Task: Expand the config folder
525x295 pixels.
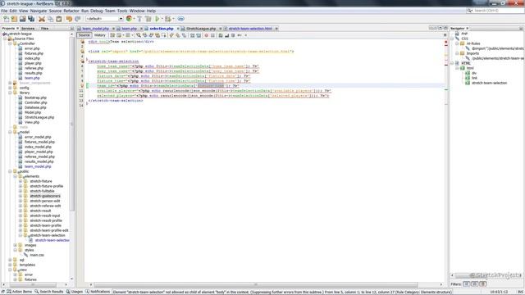Action: point(10,88)
